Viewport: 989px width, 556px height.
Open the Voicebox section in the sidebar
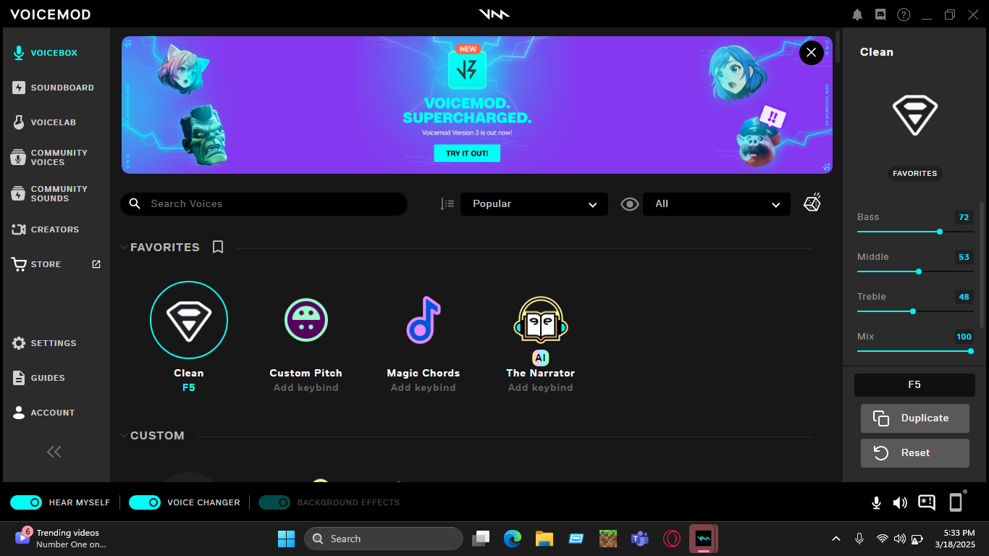coord(45,53)
